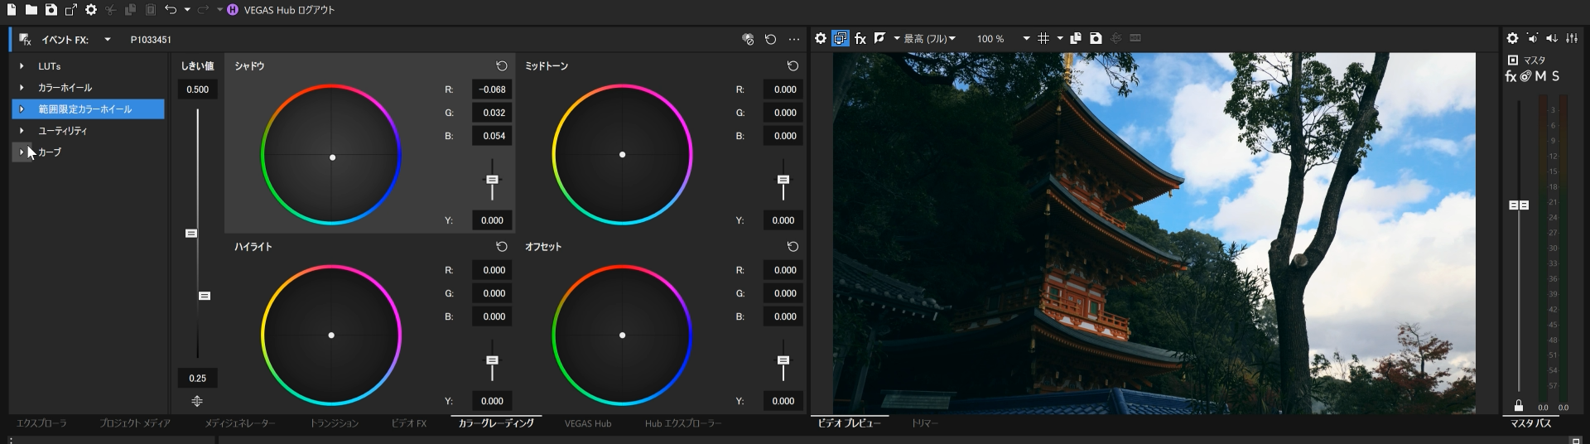Reset the オフセット color wheel
1590x444 pixels.
click(x=793, y=246)
